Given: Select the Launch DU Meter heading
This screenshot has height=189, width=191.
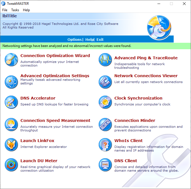Looking at the screenshot, I should pyautogui.click(x=39, y=161).
